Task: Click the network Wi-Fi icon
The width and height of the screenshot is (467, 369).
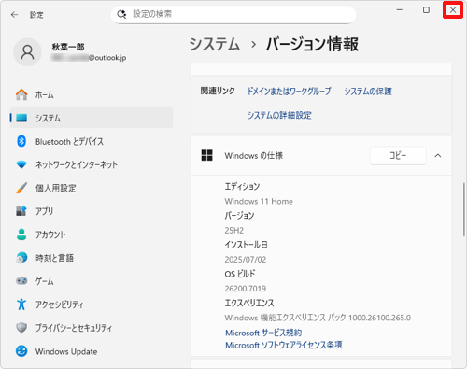Action: pos(21,164)
